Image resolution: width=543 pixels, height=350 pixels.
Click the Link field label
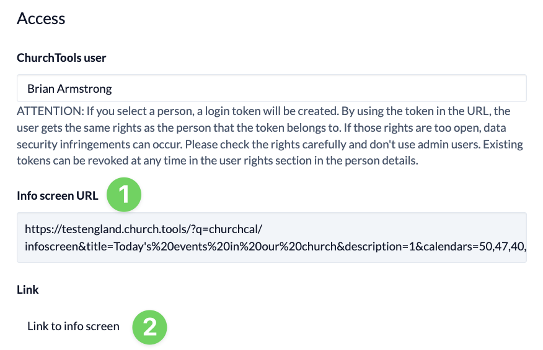28,289
